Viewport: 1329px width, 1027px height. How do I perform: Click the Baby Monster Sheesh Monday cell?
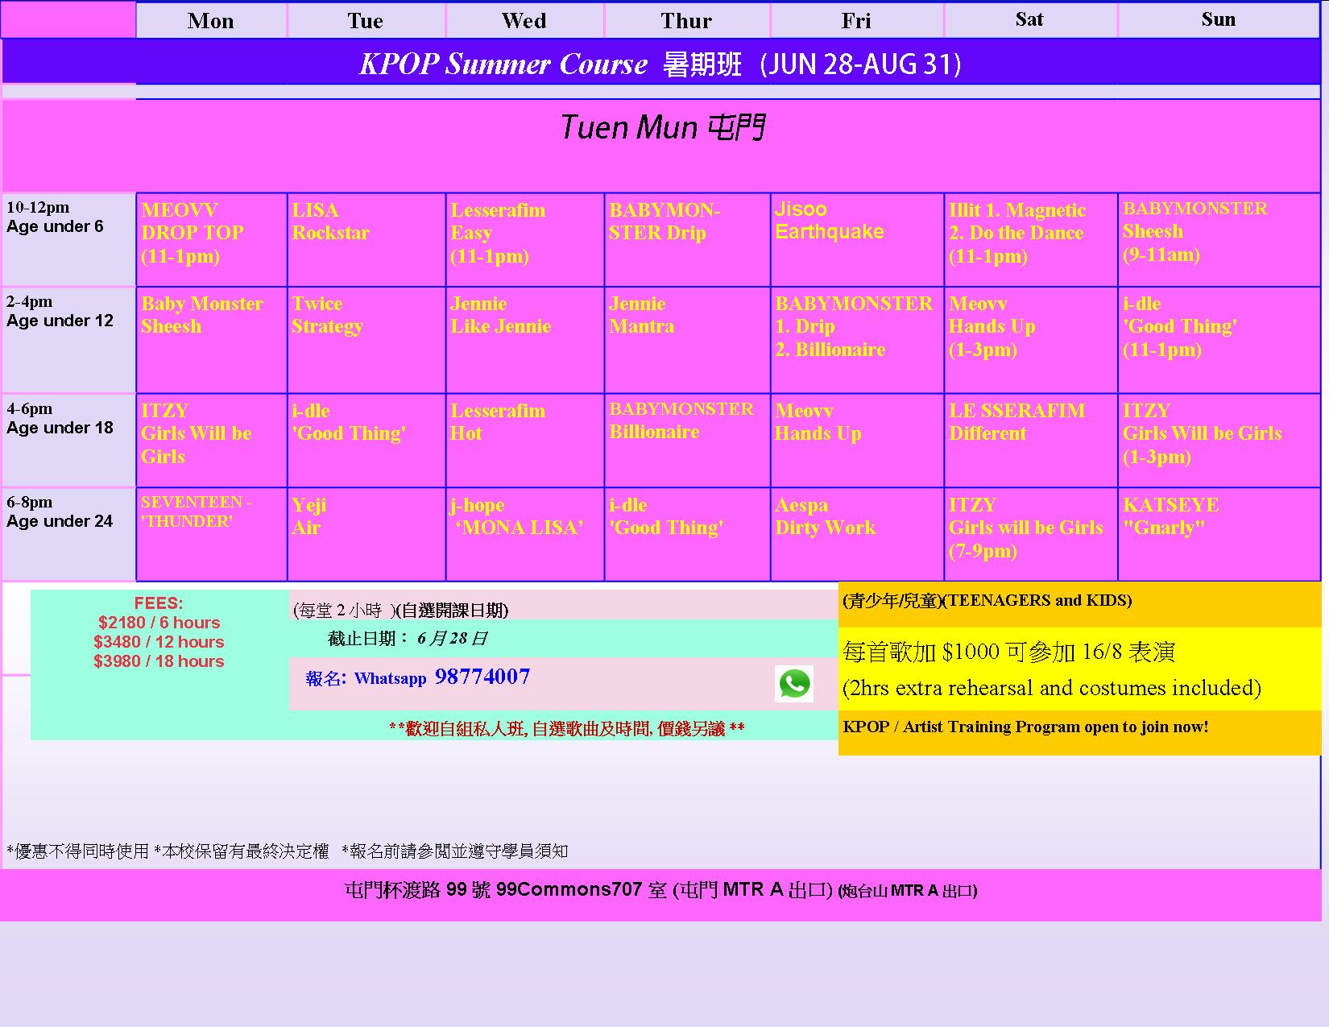[x=212, y=340]
